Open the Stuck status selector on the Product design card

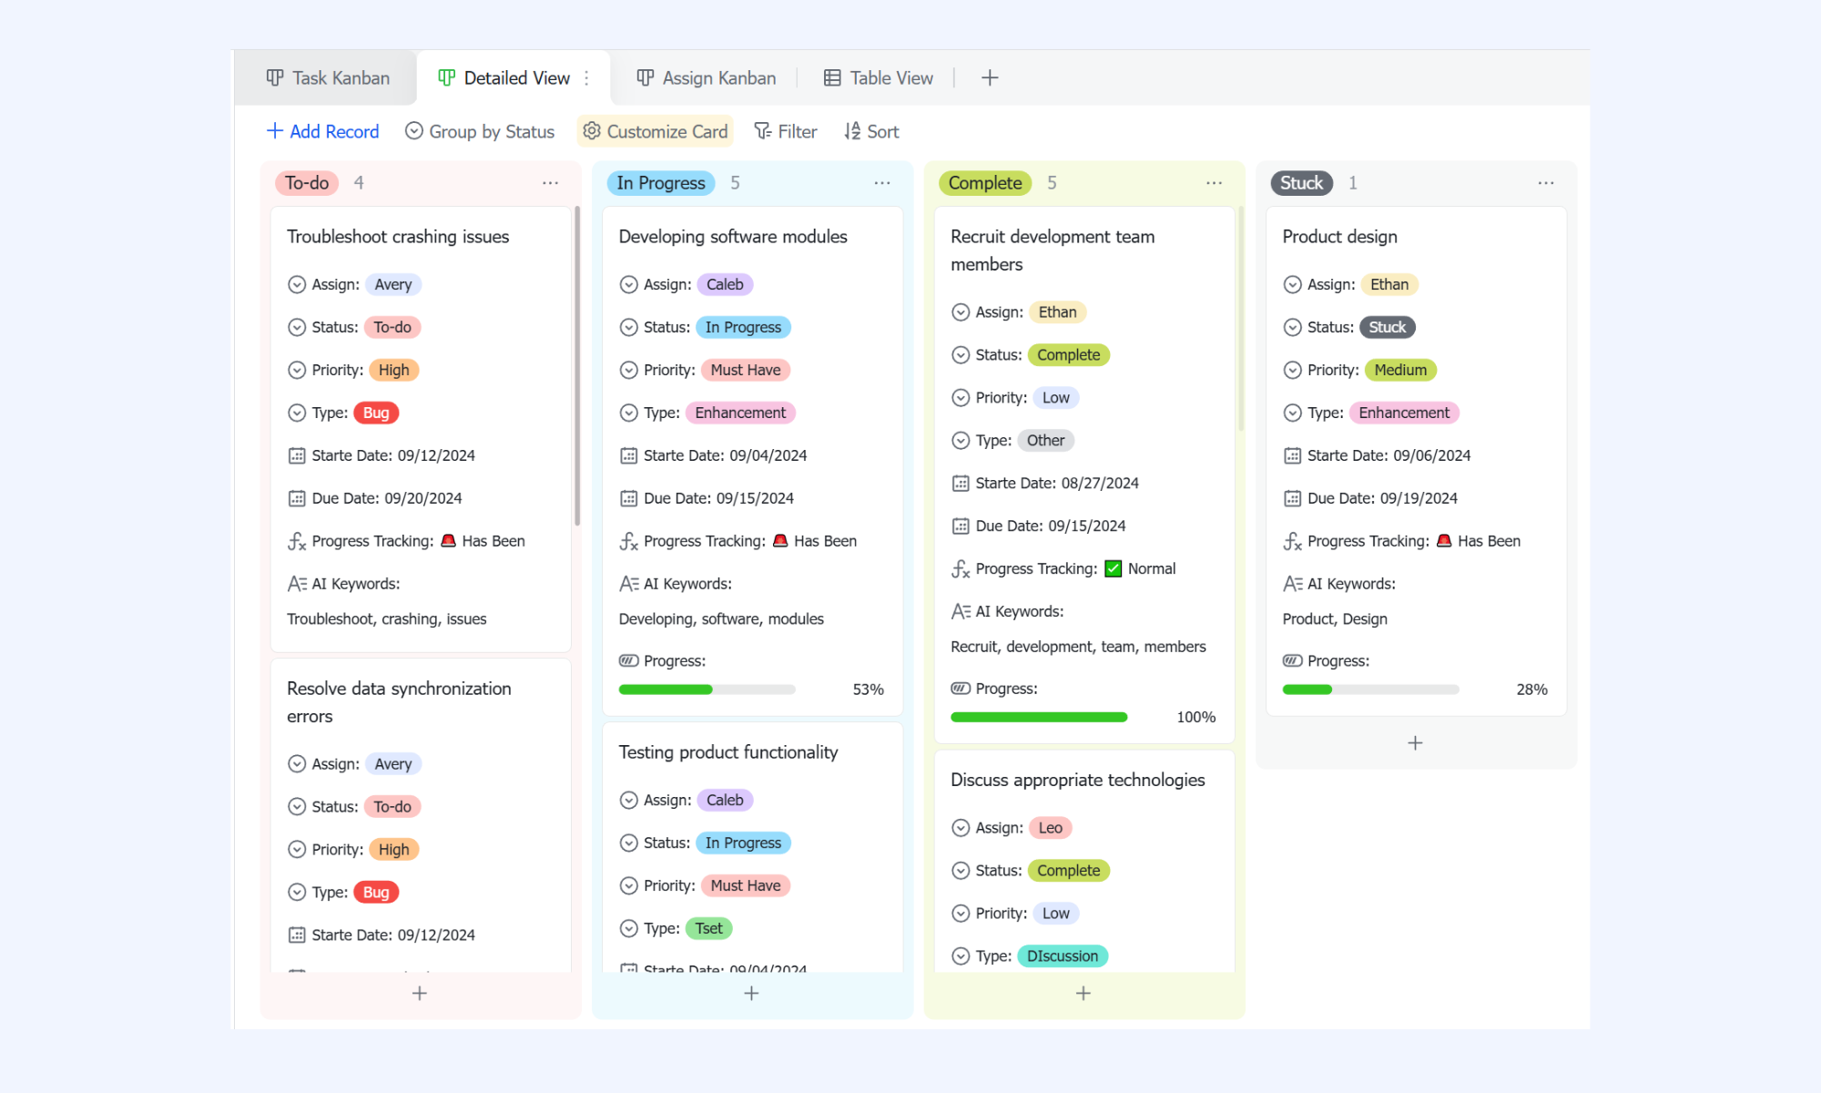pyautogui.click(x=1387, y=327)
